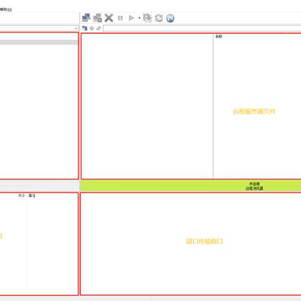
Task: Open the 帮助(H) menu
Action: tap(6, 9)
